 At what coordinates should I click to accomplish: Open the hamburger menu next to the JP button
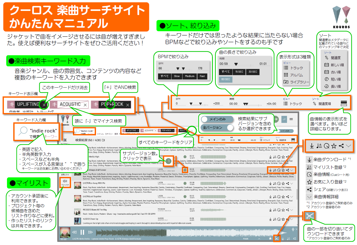[291, 119]
